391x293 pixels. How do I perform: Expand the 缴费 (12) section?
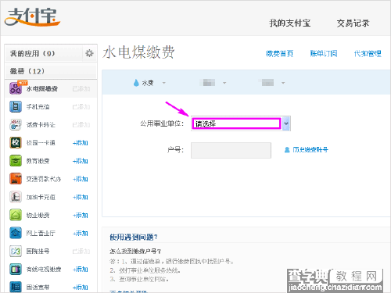tap(51, 71)
